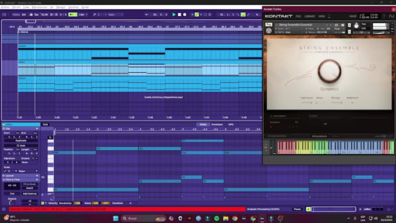The image size is (396, 223).
Task: Click the Re-enable Automation icon
Action: point(201,15)
